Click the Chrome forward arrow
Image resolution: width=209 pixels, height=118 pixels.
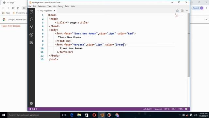pyautogui.click(x=8, y=8)
